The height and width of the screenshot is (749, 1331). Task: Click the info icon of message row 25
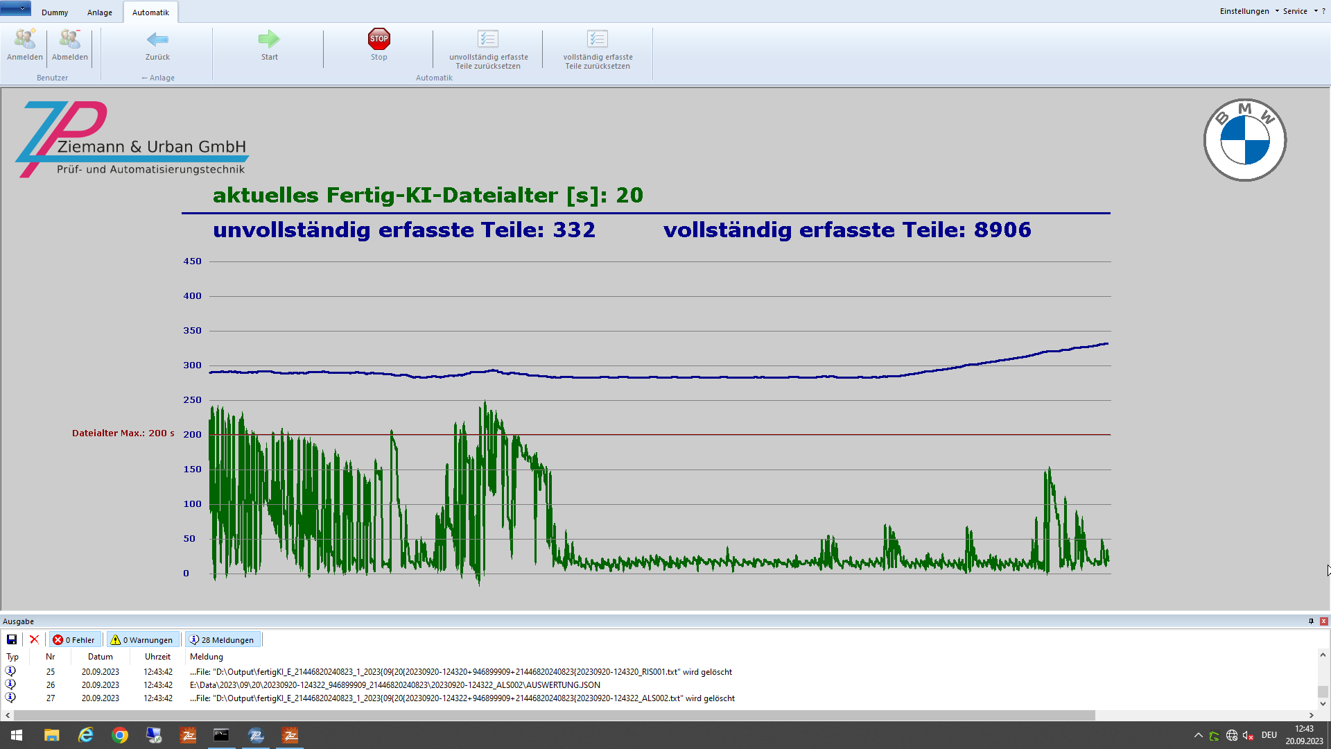(10, 671)
